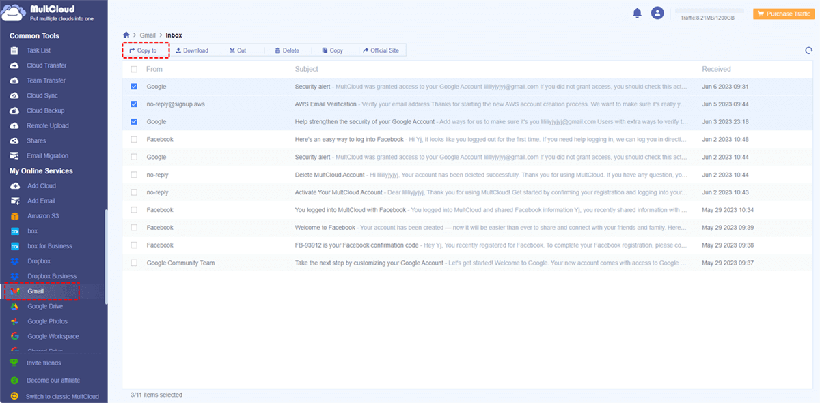820x403 pixels.
Task: Sort by the Subject column header
Action: (306, 69)
